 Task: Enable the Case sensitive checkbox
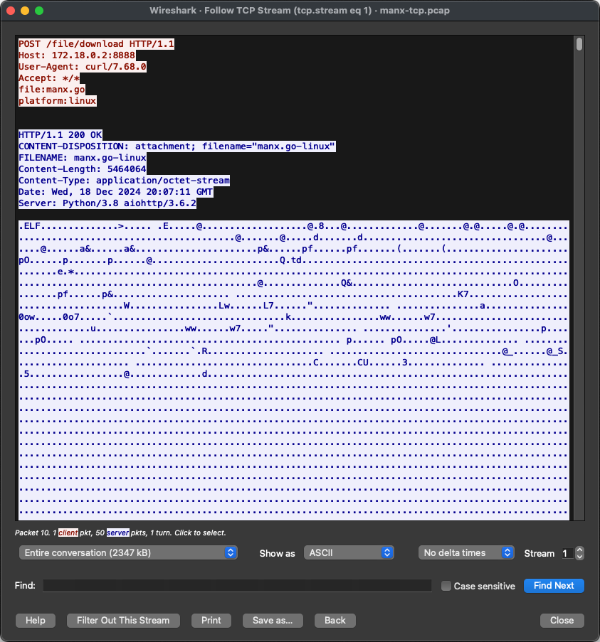[x=446, y=586]
